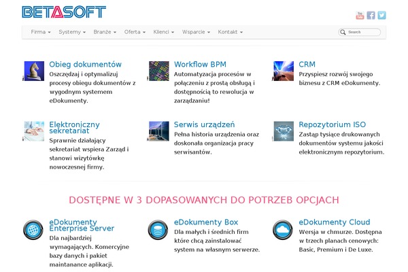This screenshot has width=408, height=272.
Task: Click the Repozytorium ISO diamond thumbnail
Action: pyautogui.click(x=284, y=131)
